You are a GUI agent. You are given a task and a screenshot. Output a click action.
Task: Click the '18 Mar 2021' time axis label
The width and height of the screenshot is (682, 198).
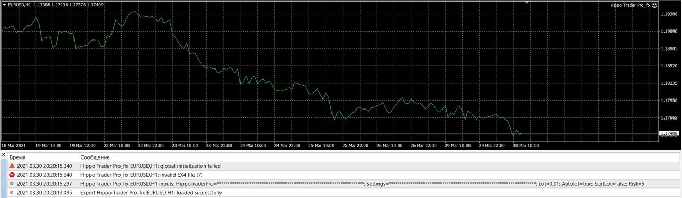point(14,146)
